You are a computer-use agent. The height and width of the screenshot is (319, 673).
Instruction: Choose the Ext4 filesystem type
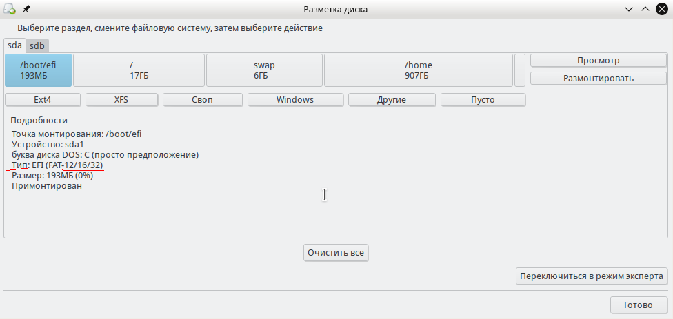[x=43, y=100]
